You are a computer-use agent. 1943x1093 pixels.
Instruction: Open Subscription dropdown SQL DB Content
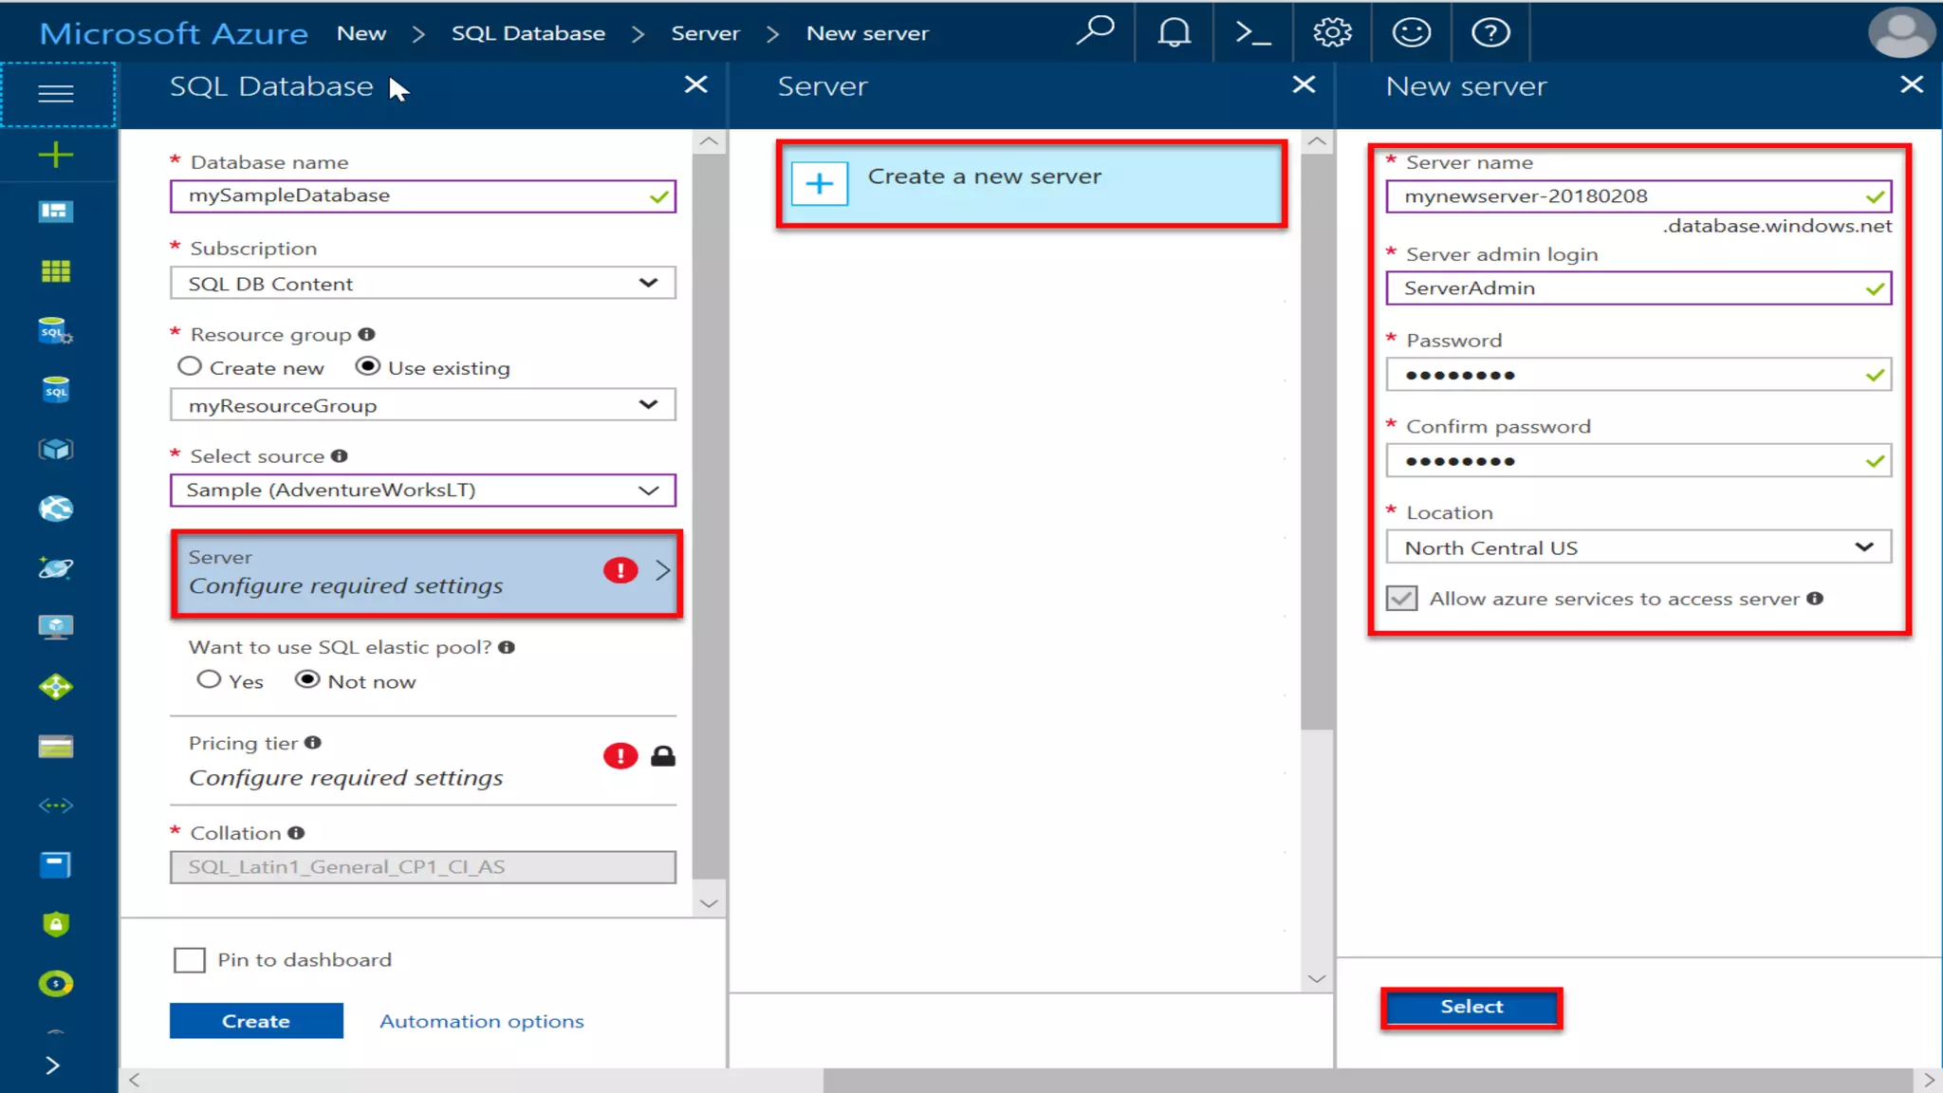423,283
